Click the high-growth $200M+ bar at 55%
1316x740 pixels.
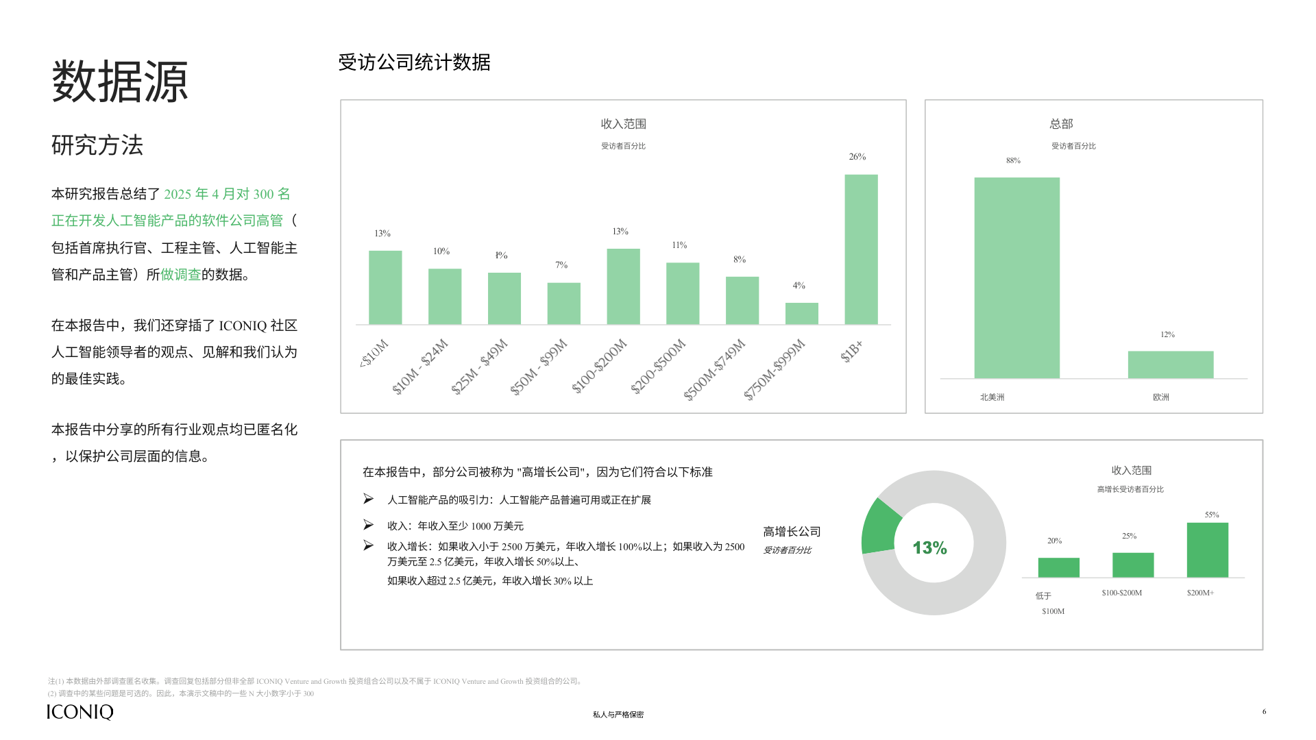[x=1208, y=550]
